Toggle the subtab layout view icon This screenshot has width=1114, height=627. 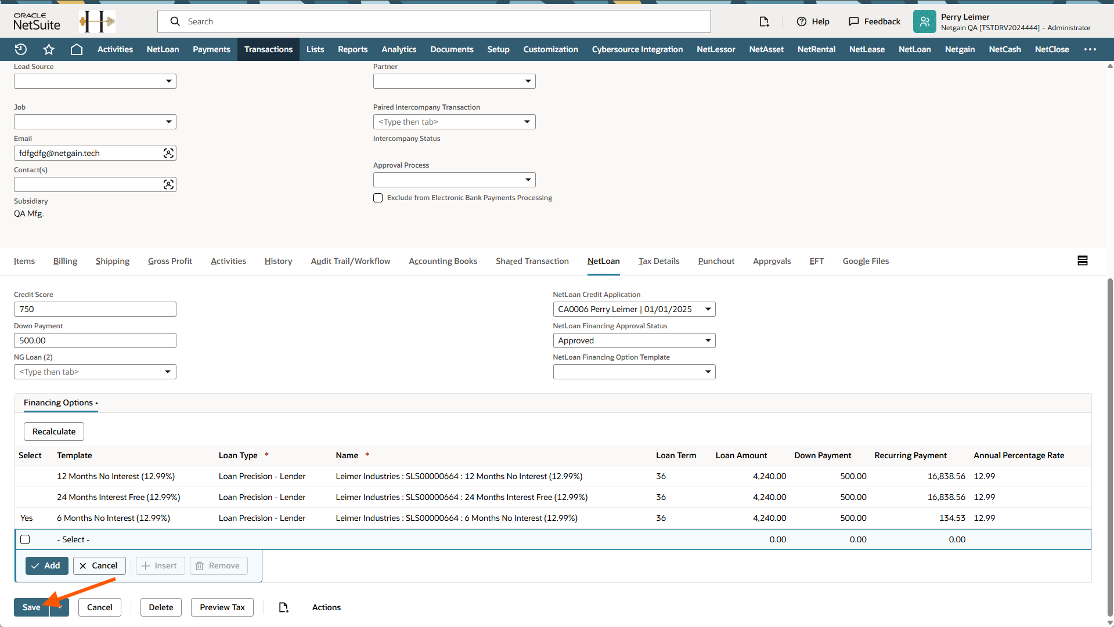coord(1082,261)
